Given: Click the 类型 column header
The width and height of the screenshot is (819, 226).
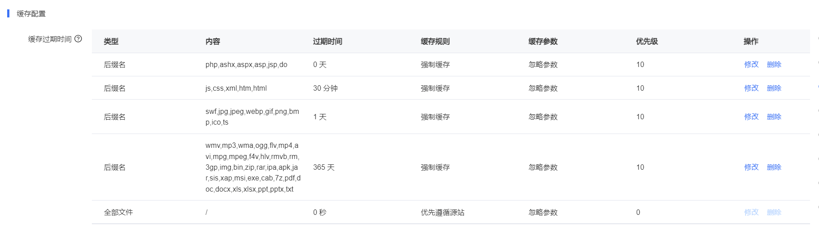Looking at the screenshot, I should tap(111, 42).
